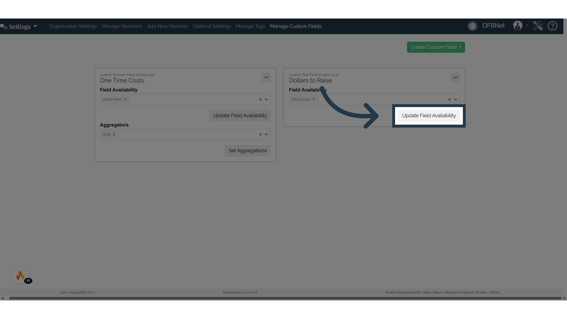Open the Terms footer link
This screenshot has width=567, height=319.
494,292
